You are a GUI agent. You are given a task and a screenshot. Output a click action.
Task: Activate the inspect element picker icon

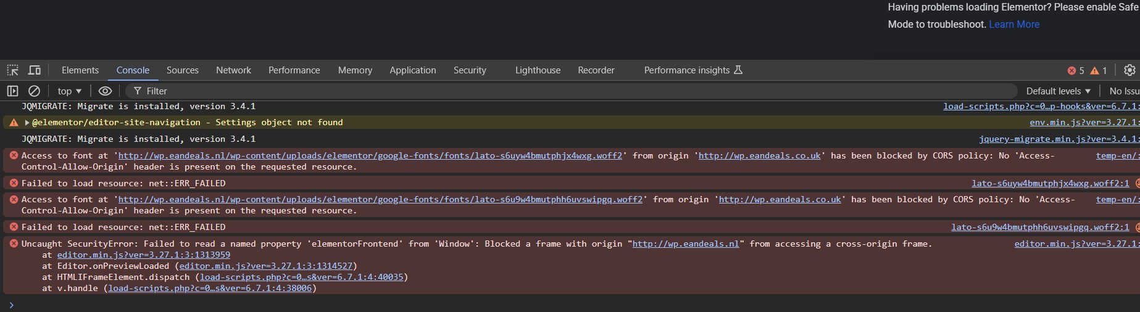(x=12, y=70)
